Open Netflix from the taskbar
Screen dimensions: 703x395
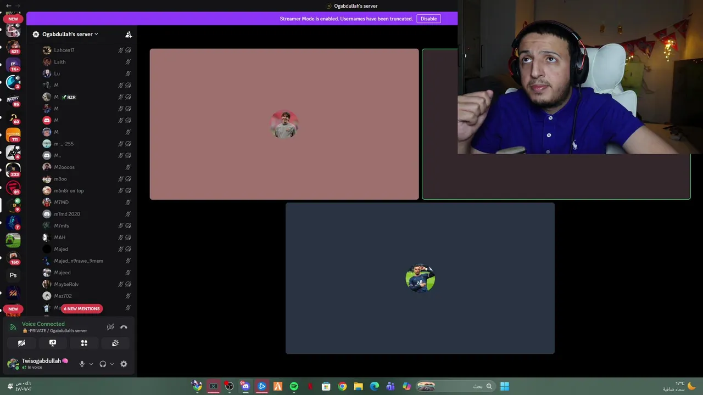tap(310, 386)
